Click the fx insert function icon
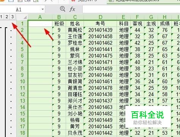Screen dimensions: 180x137 [73, 9]
